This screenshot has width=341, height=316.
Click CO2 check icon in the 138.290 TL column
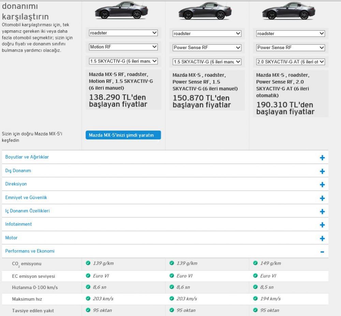click(88, 263)
